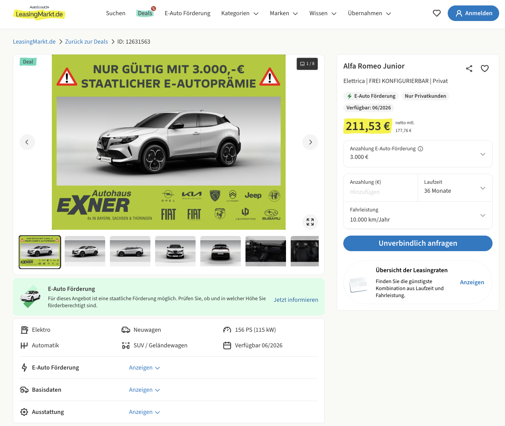Click the Unverbindlich anfragen button
This screenshot has width=505, height=426.
pyautogui.click(x=418, y=243)
